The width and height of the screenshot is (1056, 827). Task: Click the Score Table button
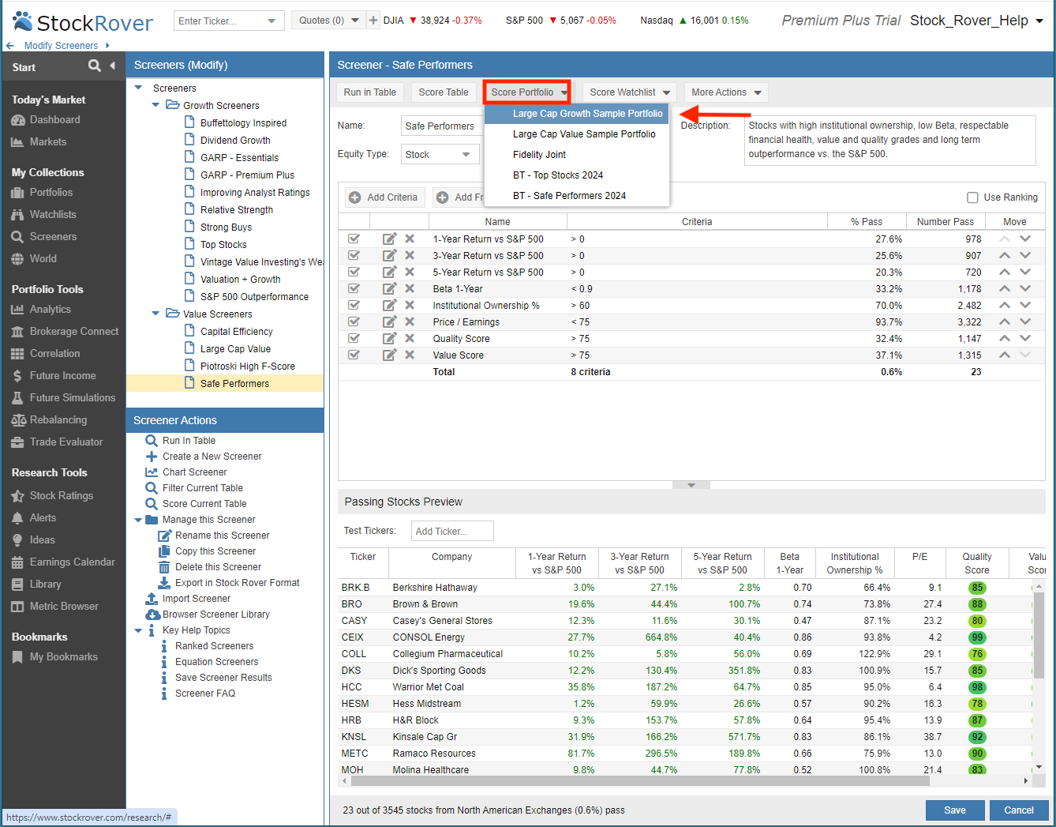click(444, 92)
